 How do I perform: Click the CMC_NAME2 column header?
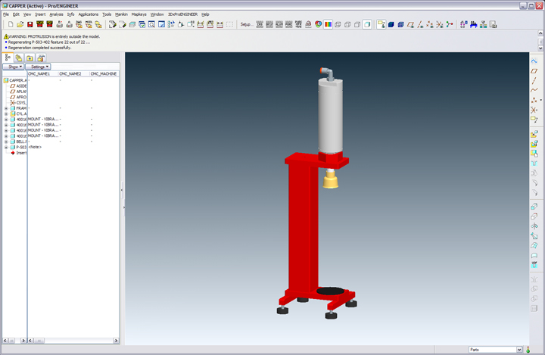[x=74, y=73]
